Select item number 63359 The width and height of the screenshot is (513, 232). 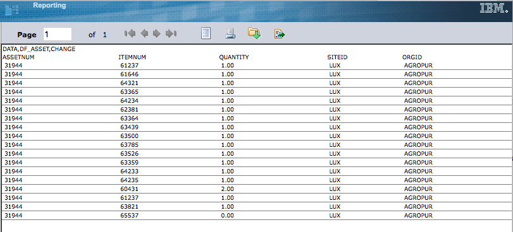(x=130, y=162)
